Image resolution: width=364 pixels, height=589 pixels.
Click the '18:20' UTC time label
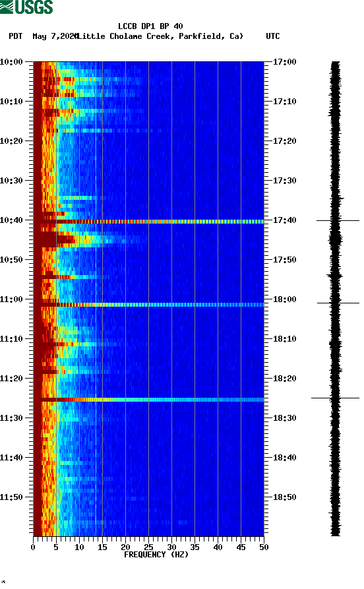pos(285,379)
